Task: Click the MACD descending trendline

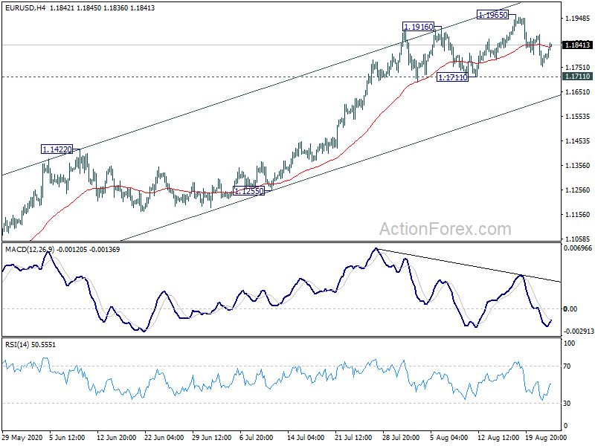Action: [x=469, y=265]
